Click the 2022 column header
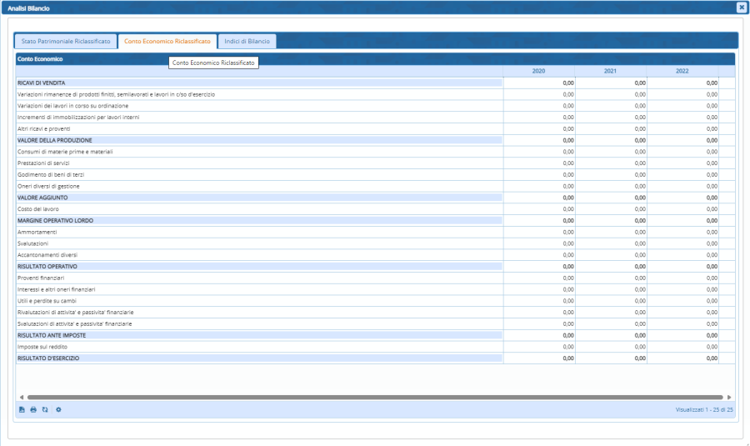The height and width of the screenshot is (446, 750). pos(682,71)
